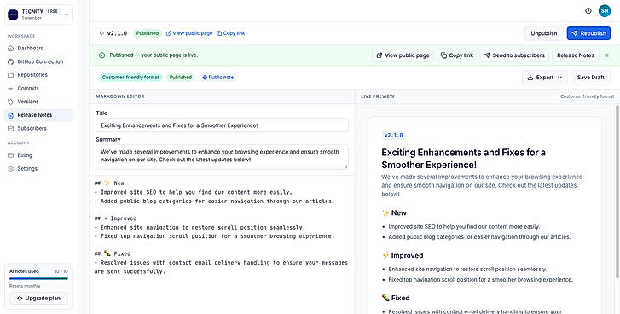Screen dimensions: 620x314
Task: Click the Repositories folder icon
Action: point(11,75)
